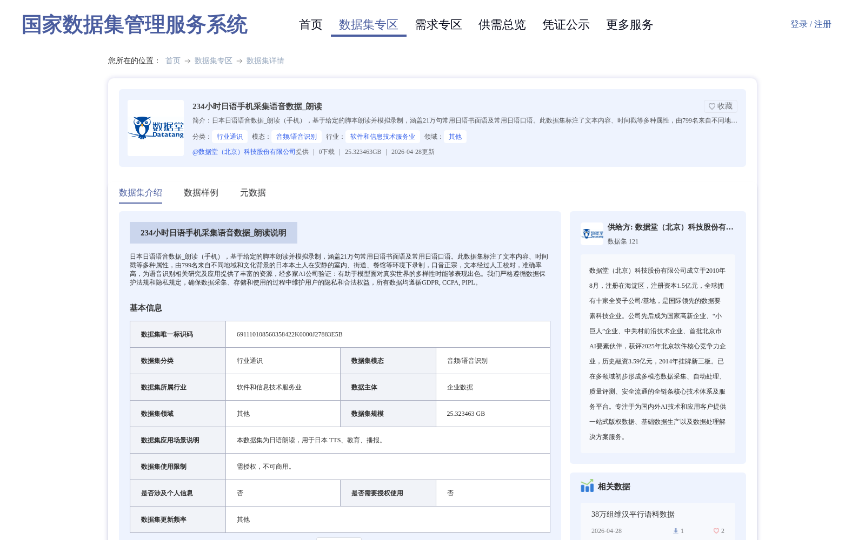Click 数据集专区 in the breadcrumb trail
865x540 pixels.
(214, 61)
